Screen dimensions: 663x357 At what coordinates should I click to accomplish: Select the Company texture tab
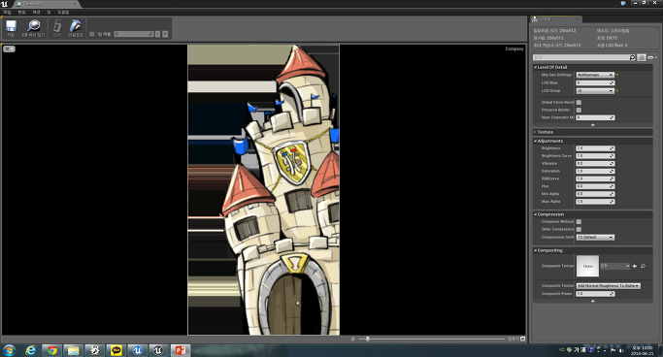tap(46, 4)
